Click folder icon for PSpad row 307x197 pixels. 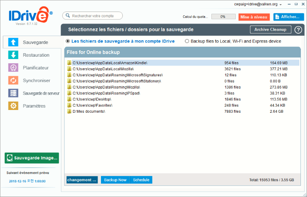coord(69,93)
